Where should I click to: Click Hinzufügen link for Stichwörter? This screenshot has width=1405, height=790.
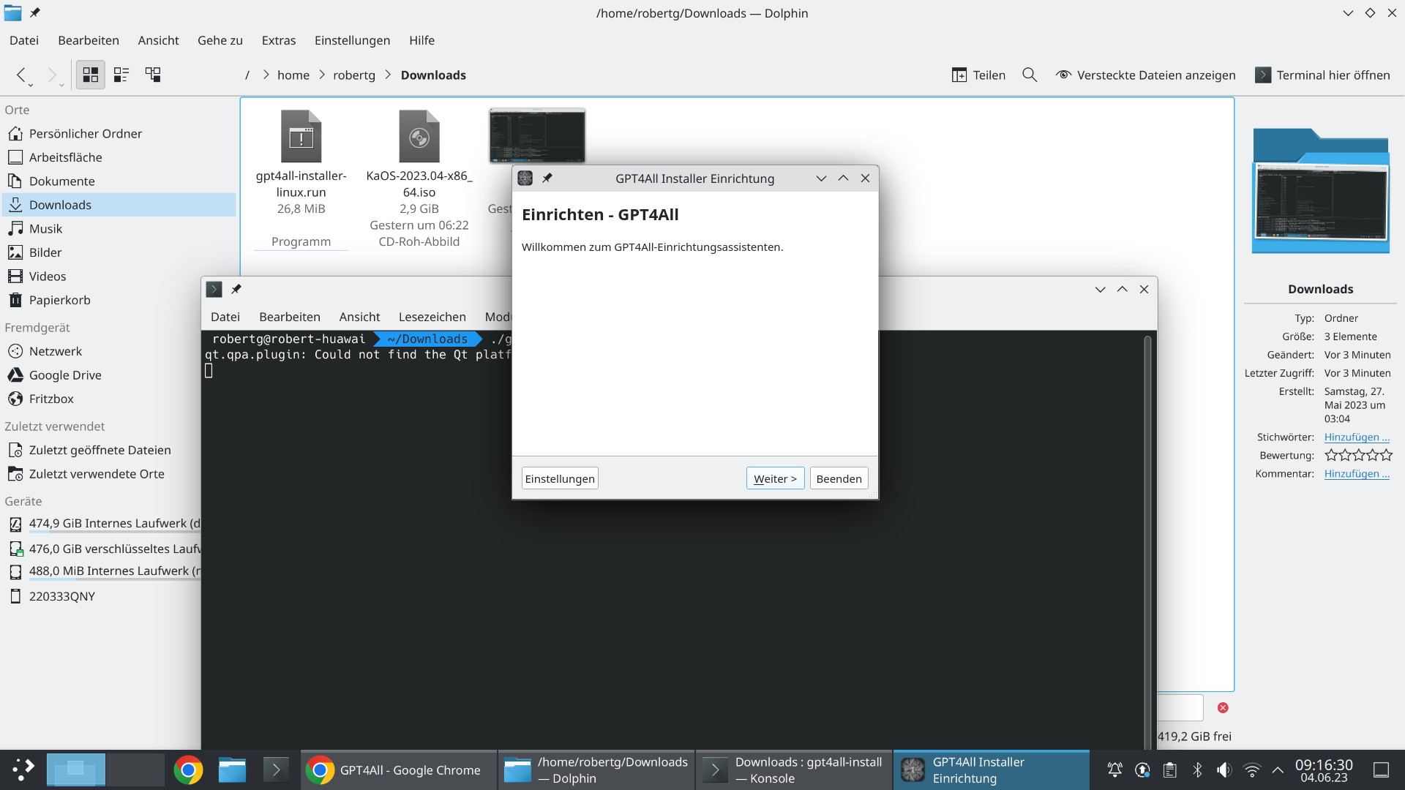(1357, 437)
